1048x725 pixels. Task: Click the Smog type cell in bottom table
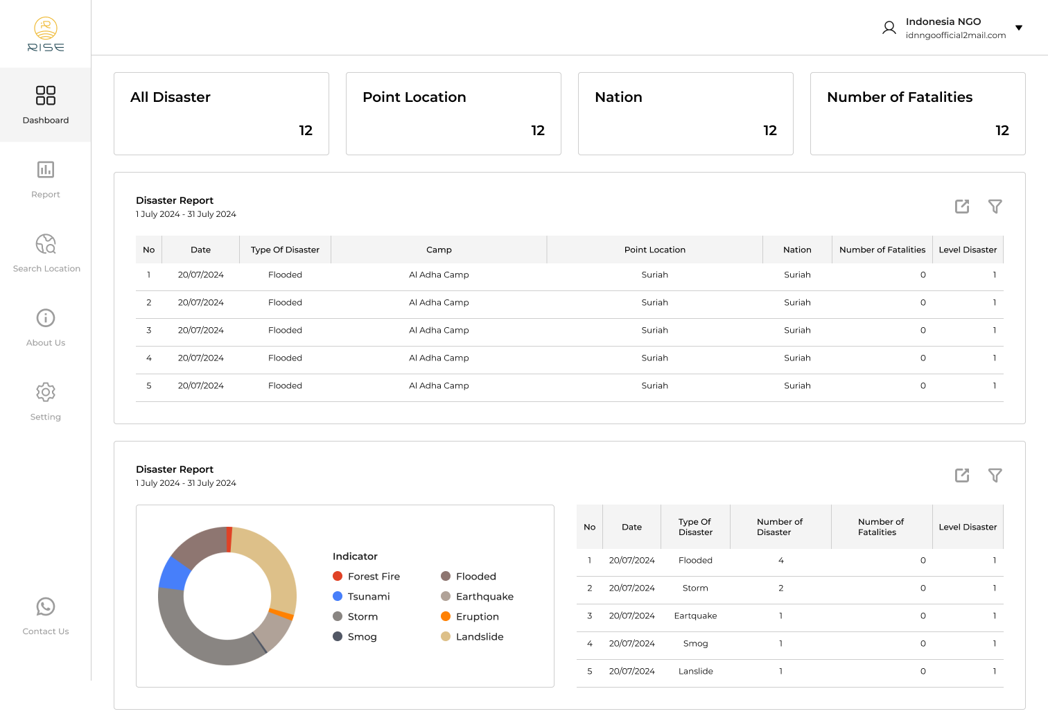695,643
